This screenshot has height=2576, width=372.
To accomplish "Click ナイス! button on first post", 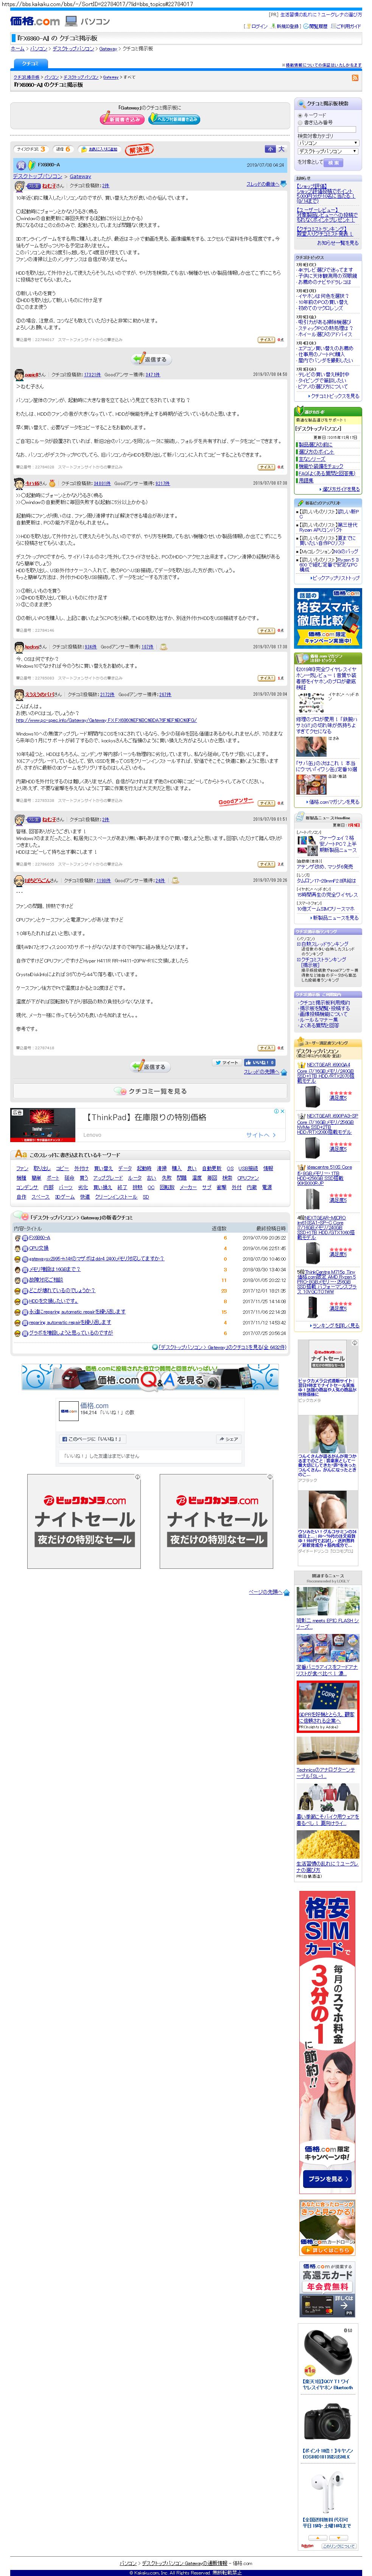I will 266,339.
